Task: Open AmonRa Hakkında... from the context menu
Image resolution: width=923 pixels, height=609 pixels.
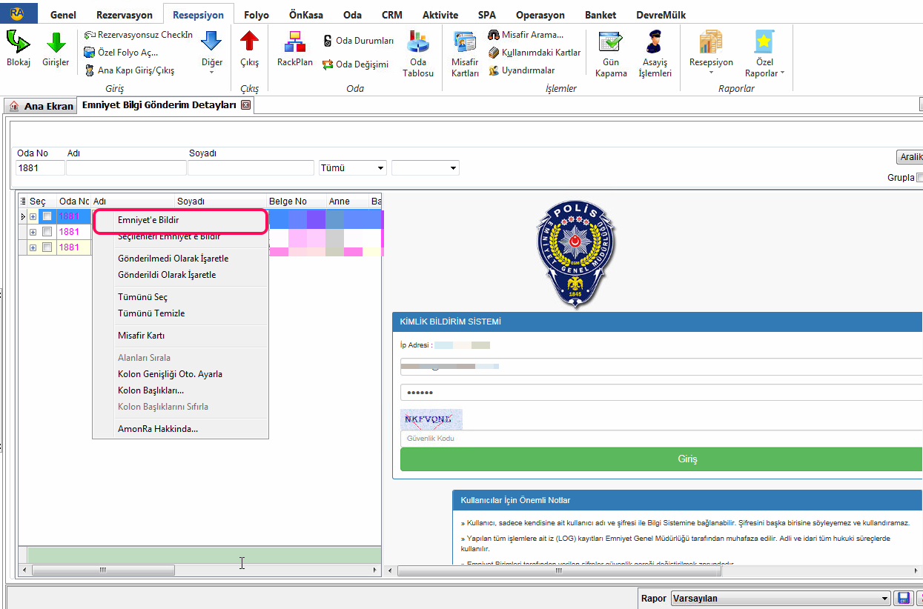Action: 180,429
